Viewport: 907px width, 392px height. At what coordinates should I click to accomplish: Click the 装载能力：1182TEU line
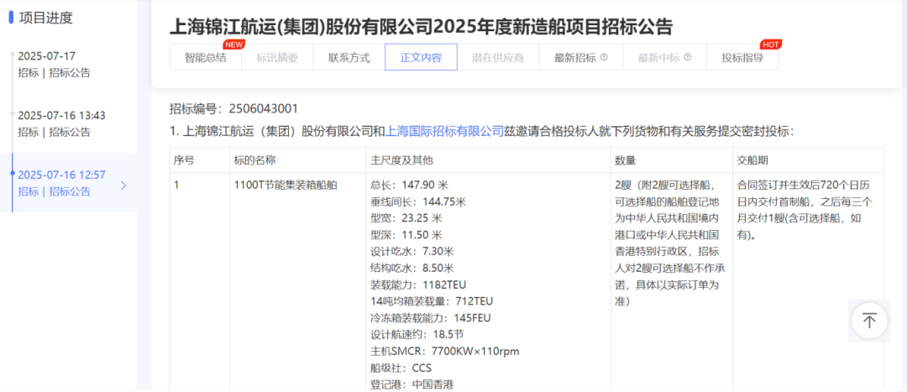point(418,285)
